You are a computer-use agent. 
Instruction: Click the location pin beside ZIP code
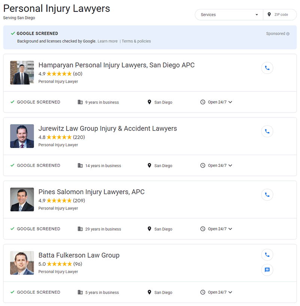coord(269,15)
